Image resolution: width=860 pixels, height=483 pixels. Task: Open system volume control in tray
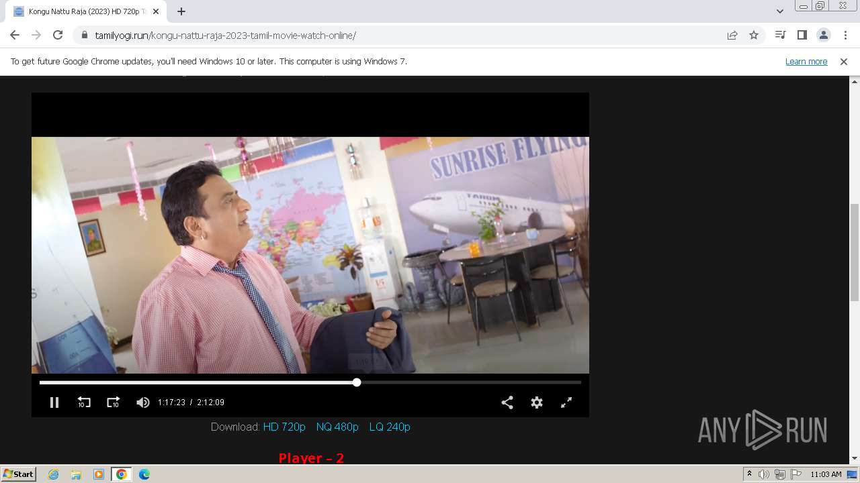pos(764,474)
